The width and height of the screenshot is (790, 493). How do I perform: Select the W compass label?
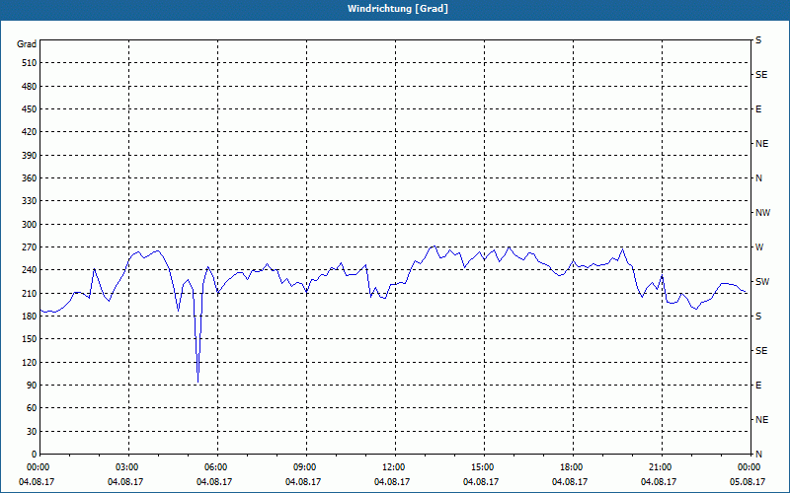pyautogui.click(x=759, y=247)
